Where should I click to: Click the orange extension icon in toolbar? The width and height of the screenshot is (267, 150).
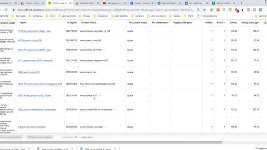pos(218,10)
